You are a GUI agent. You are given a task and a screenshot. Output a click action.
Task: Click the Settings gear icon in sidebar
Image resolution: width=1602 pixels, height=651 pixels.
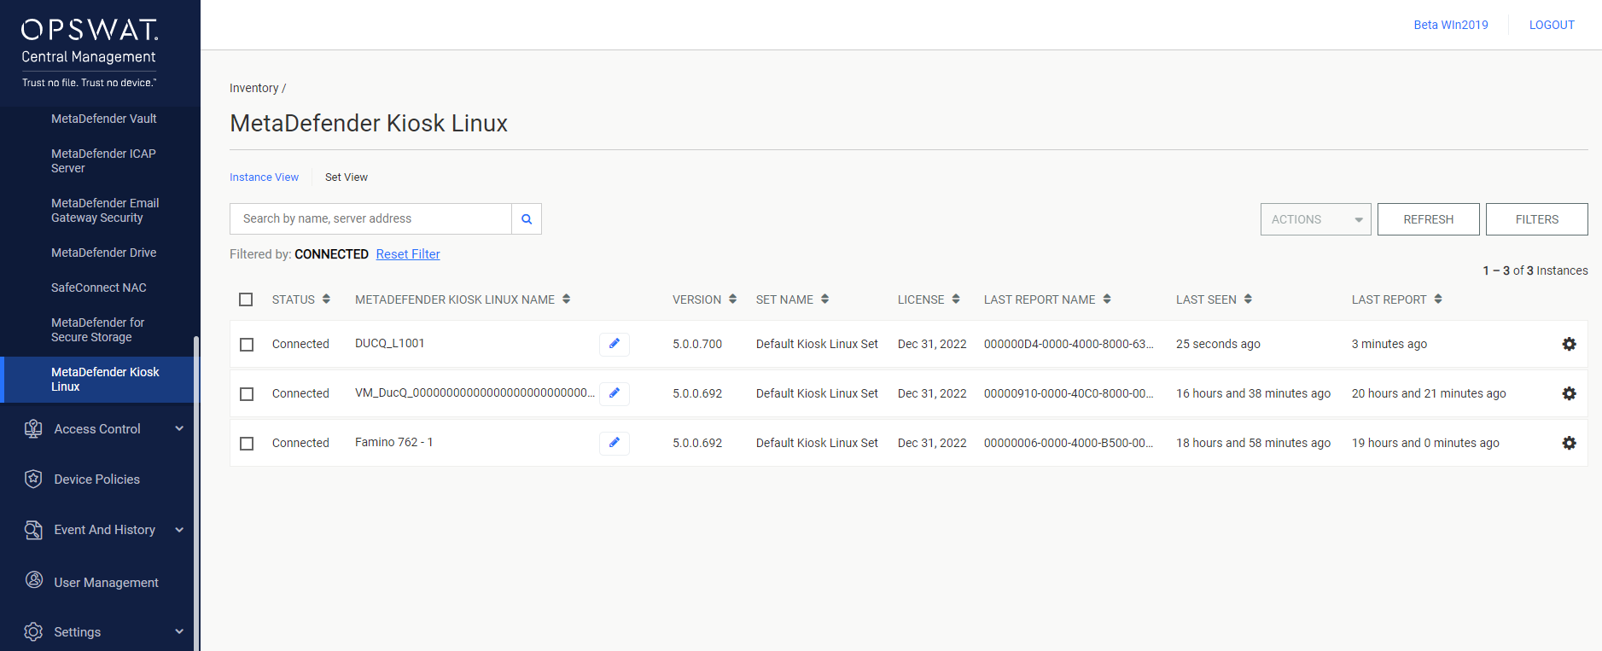pos(33,632)
